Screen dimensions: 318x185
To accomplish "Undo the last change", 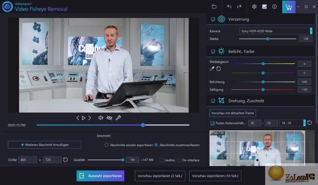I will pos(229,7).
